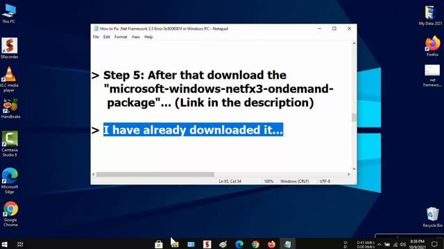Click the 'Step 5: After that download the' line
Screen dimensions: 444x249
195,75
